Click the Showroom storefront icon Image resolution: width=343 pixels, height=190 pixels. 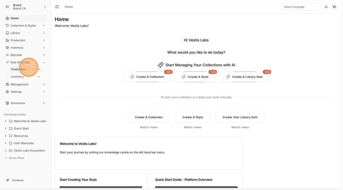[x=7, y=103]
